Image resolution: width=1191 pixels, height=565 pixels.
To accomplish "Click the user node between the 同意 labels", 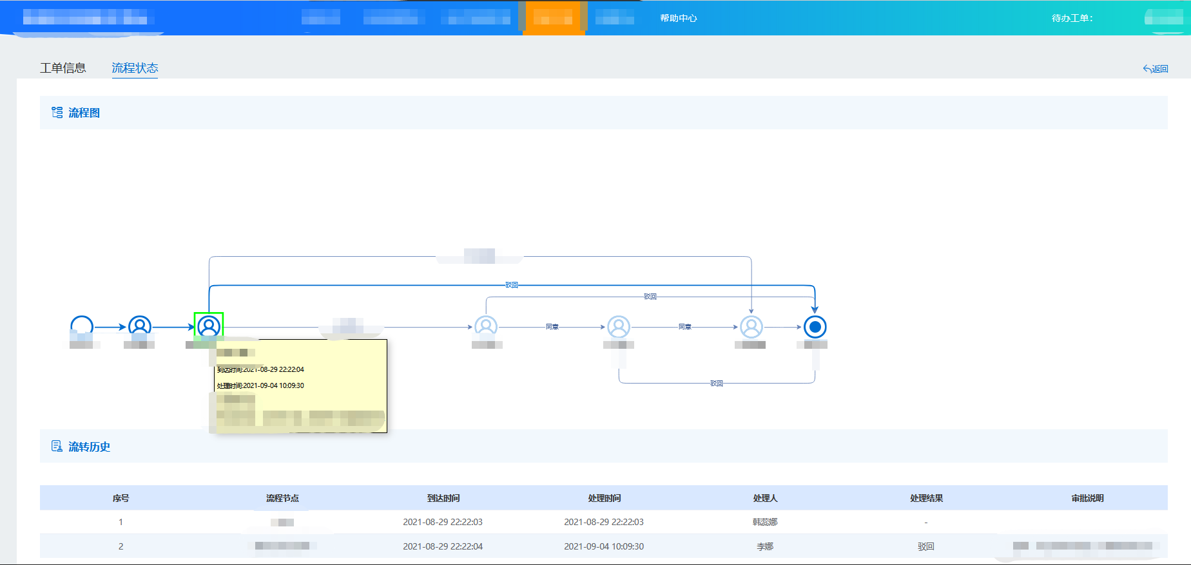I will [619, 327].
